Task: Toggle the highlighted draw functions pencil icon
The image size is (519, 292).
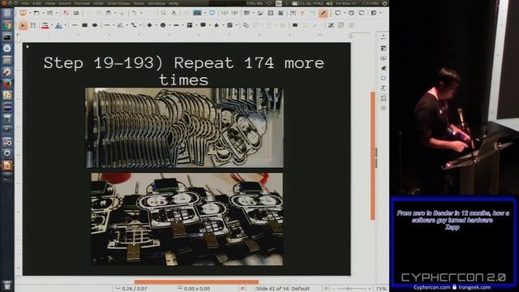Action: click(x=323, y=13)
